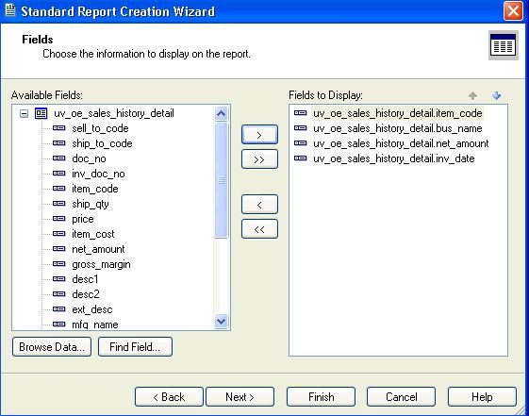Add selected field using single right arrow

(259, 135)
